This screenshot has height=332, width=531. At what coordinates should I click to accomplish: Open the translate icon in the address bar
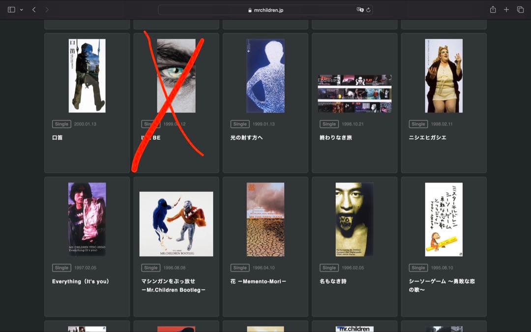point(360,10)
